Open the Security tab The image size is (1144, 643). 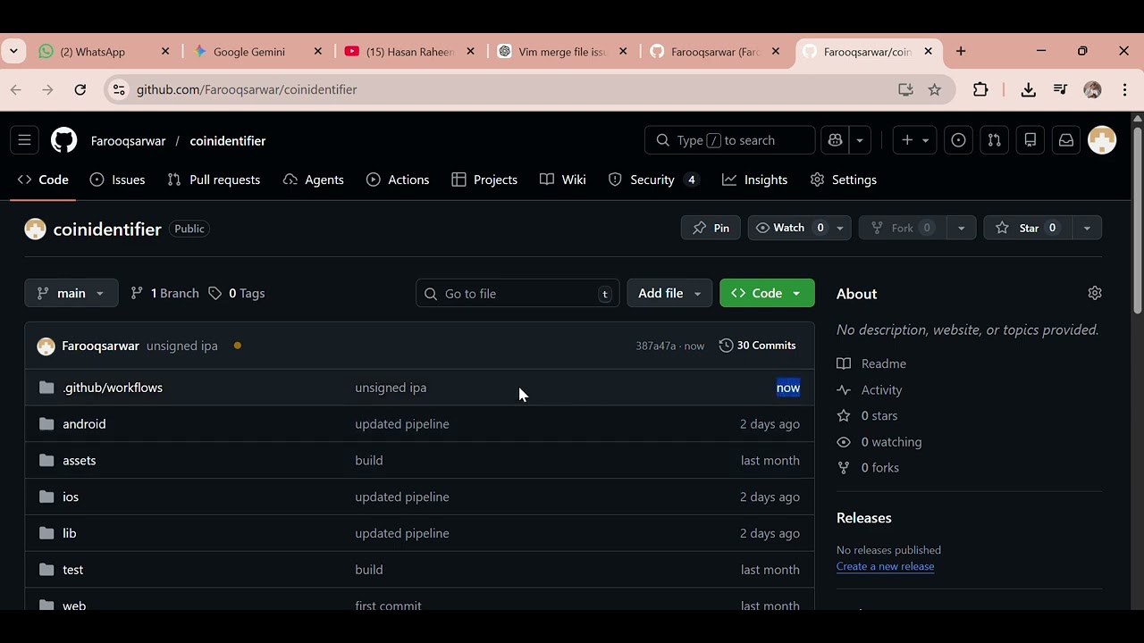[652, 180]
